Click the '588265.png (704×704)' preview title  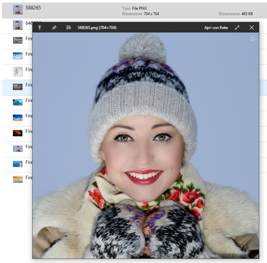click(x=97, y=28)
